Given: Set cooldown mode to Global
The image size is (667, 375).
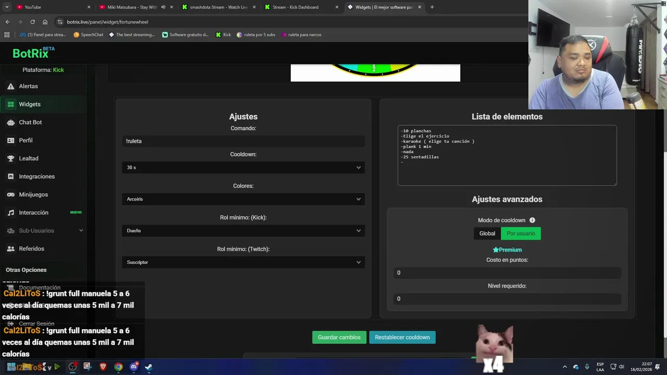Looking at the screenshot, I should click(x=487, y=233).
